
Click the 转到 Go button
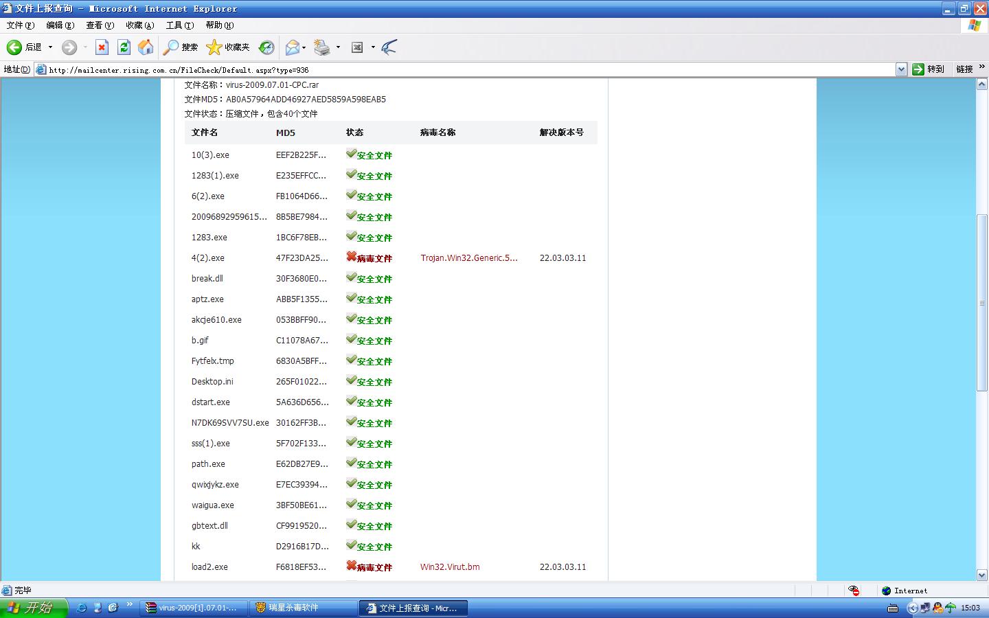(928, 69)
